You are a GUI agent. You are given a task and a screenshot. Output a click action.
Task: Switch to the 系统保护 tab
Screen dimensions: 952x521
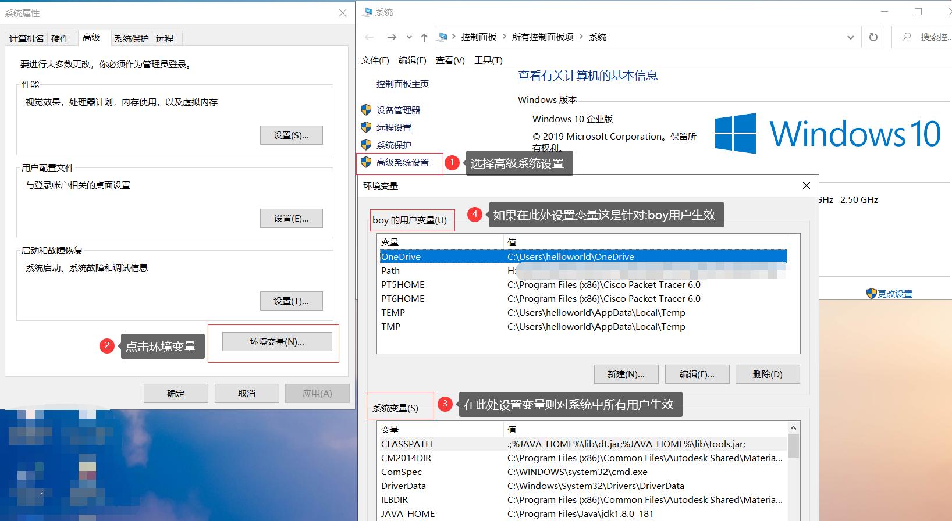(132, 38)
